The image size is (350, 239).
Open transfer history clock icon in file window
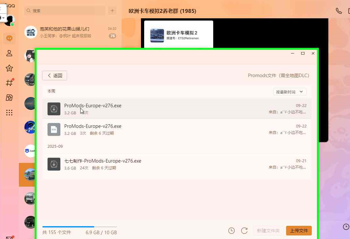click(x=232, y=231)
